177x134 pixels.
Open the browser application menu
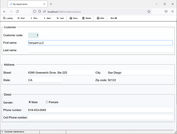click(173, 12)
